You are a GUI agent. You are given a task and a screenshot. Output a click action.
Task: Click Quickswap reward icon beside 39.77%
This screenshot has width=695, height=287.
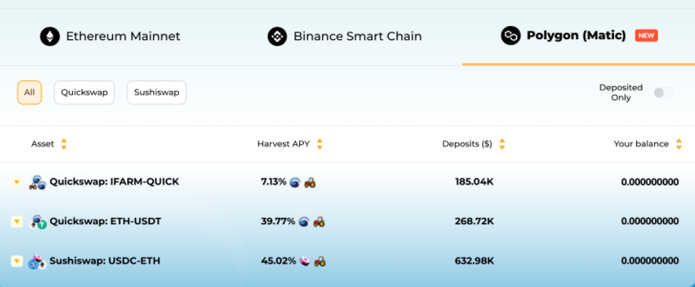pyautogui.click(x=304, y=221)
